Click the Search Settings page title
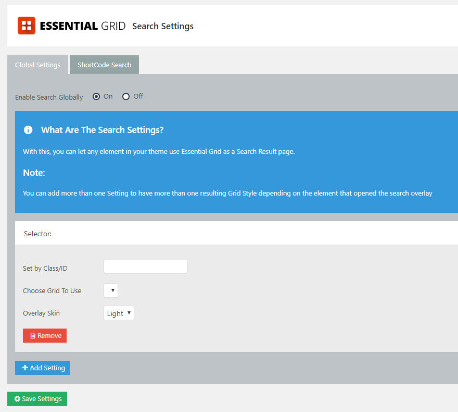 tap(163, 26)
